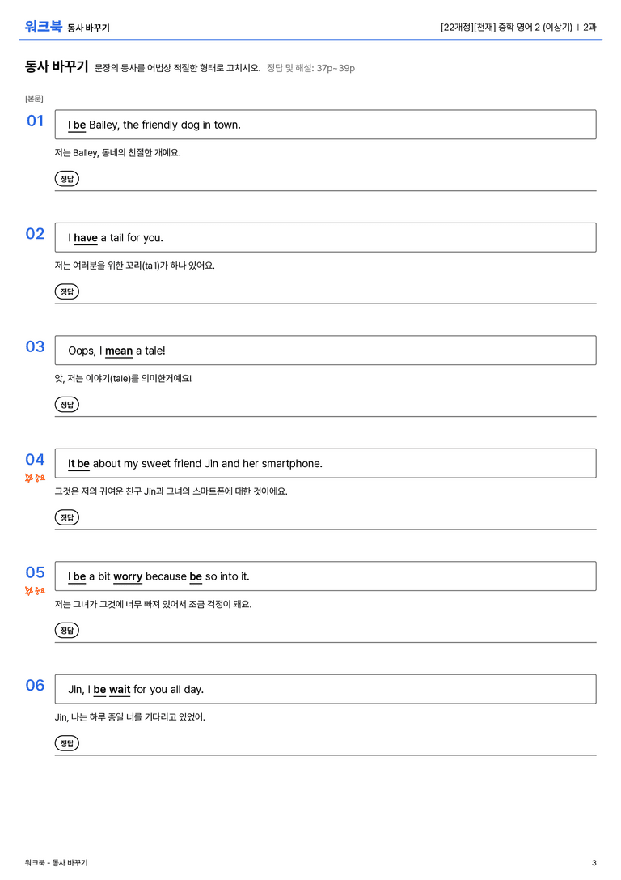Click the 정답 badge under question 02
Image resolution: width=621 pixels, height=880 pixels.
coord(66,291)
